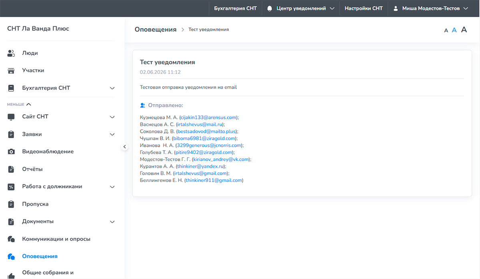Expand the Сайт СНТ submenu chevron

click(112, 117)
